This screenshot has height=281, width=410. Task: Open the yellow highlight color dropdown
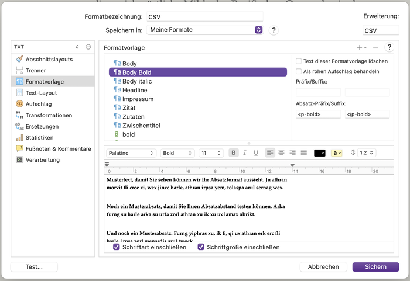click(x=337, y=153)
